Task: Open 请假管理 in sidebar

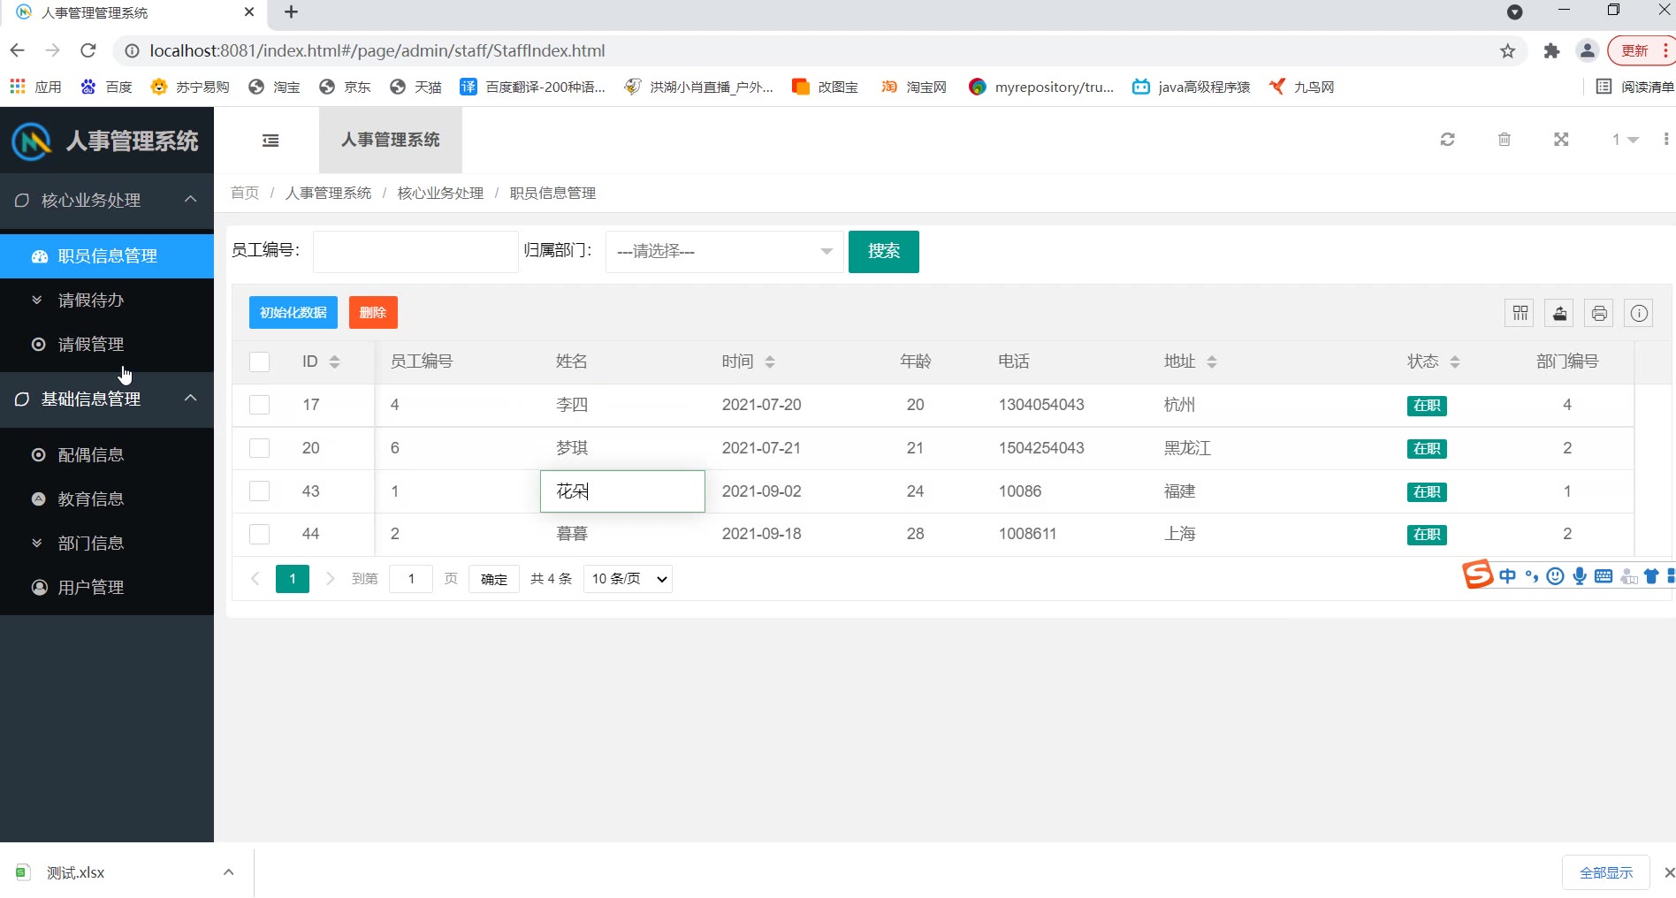Action: (x=107, y=345)
